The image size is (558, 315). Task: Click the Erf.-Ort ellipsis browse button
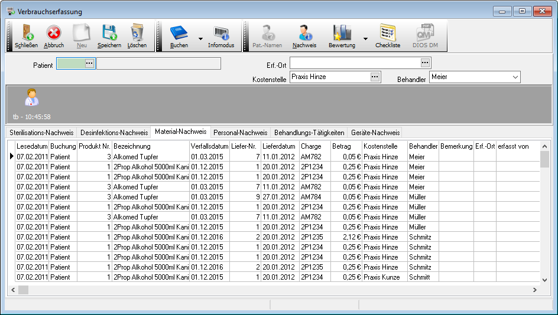click(x=425, y=63)
